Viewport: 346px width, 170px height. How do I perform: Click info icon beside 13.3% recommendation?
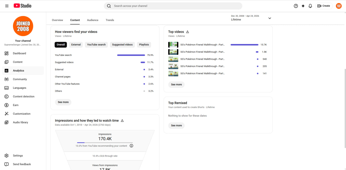131,146
